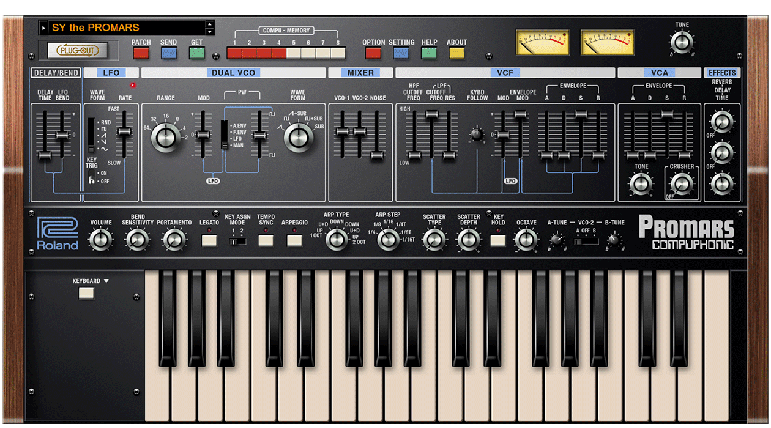Open the ABOUT menu button

457,53
